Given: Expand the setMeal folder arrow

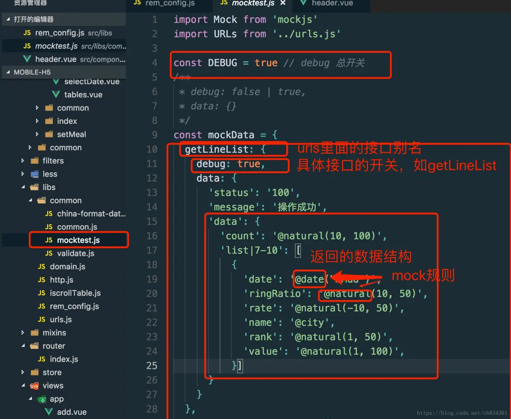Looking at the screenshot, I should (x=37, y=134).
